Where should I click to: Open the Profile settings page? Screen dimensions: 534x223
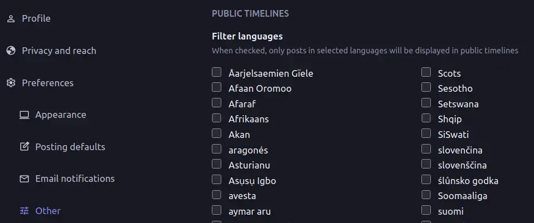pos(36,18)
